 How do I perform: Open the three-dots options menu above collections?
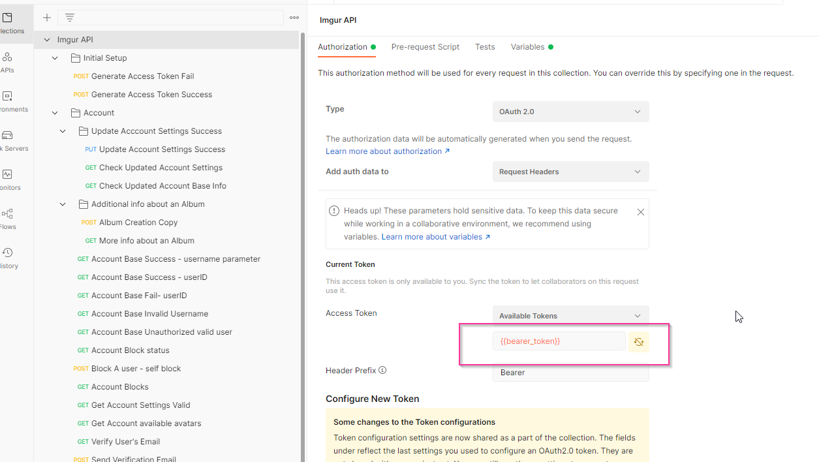[x=294, y=18]
